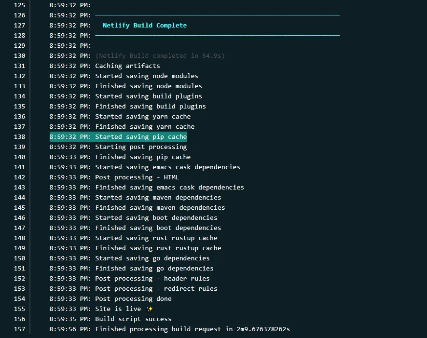The image size is (427, 338).
Task: Click 'Started saving build plugins' log line
Action: (x=126, y=96)
